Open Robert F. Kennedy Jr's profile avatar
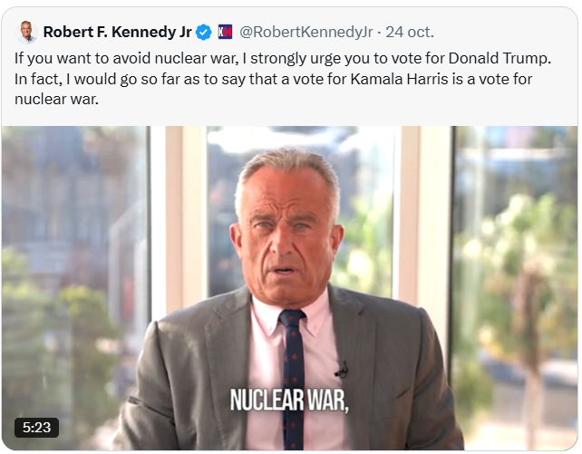This screenshot has height=454, width=582. coord(26,33)
